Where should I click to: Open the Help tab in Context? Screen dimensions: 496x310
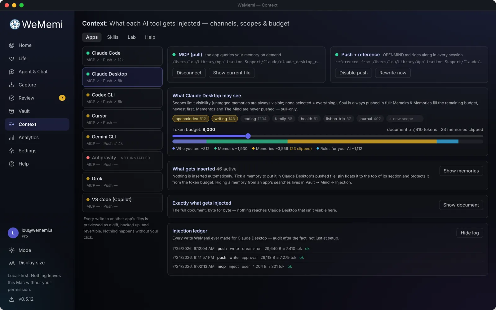[150, 37]
